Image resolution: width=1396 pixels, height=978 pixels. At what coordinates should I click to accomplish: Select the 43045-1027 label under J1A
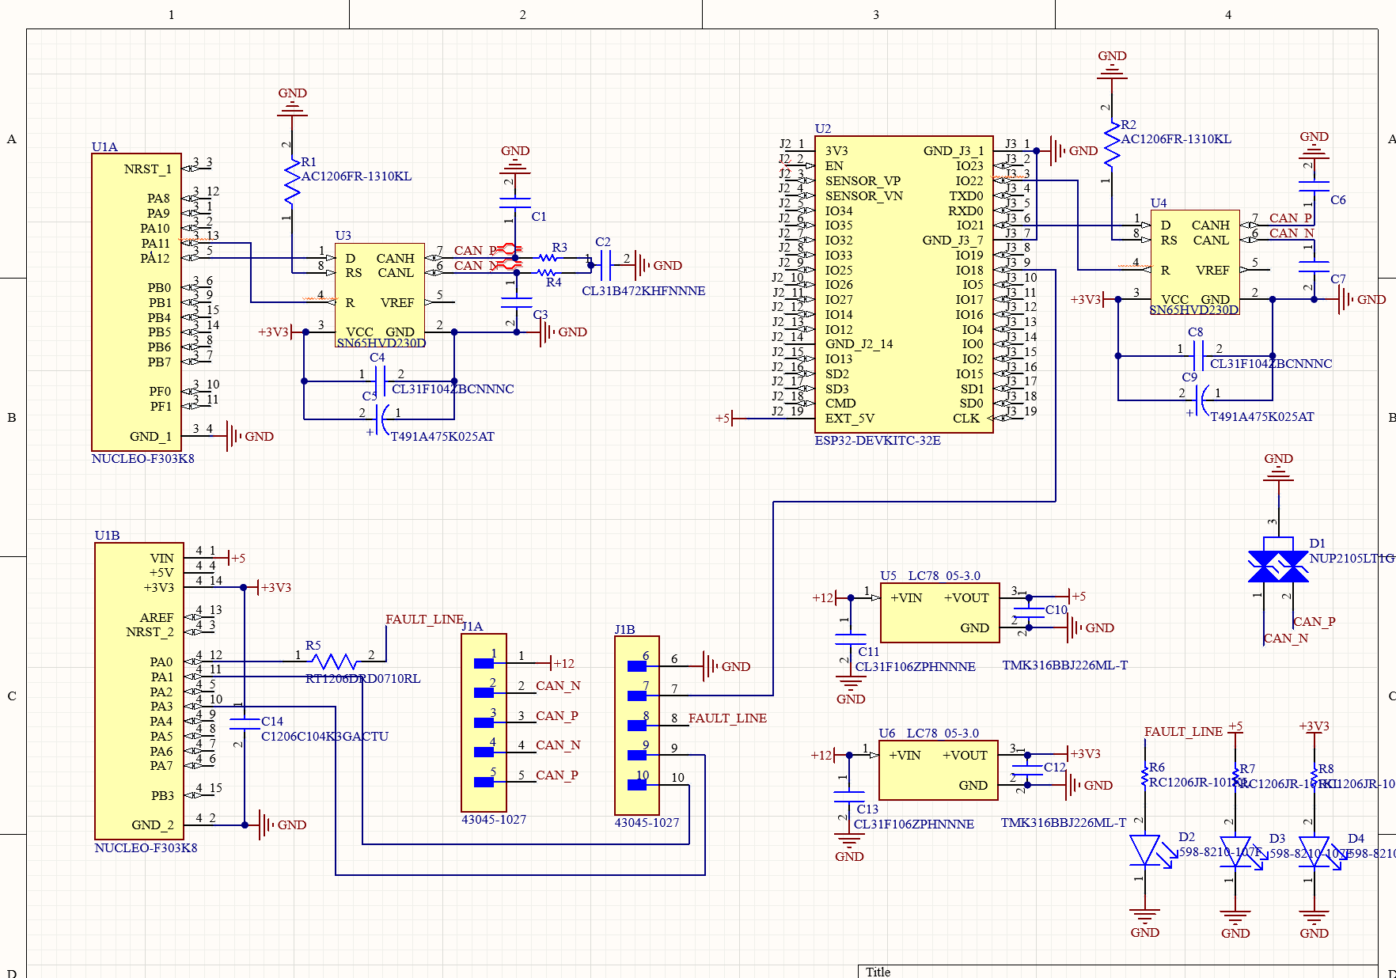494,820
